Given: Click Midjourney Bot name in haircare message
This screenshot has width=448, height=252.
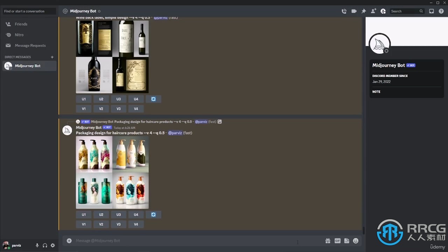Looking at the screenshot, I should [x=89, y=128].
